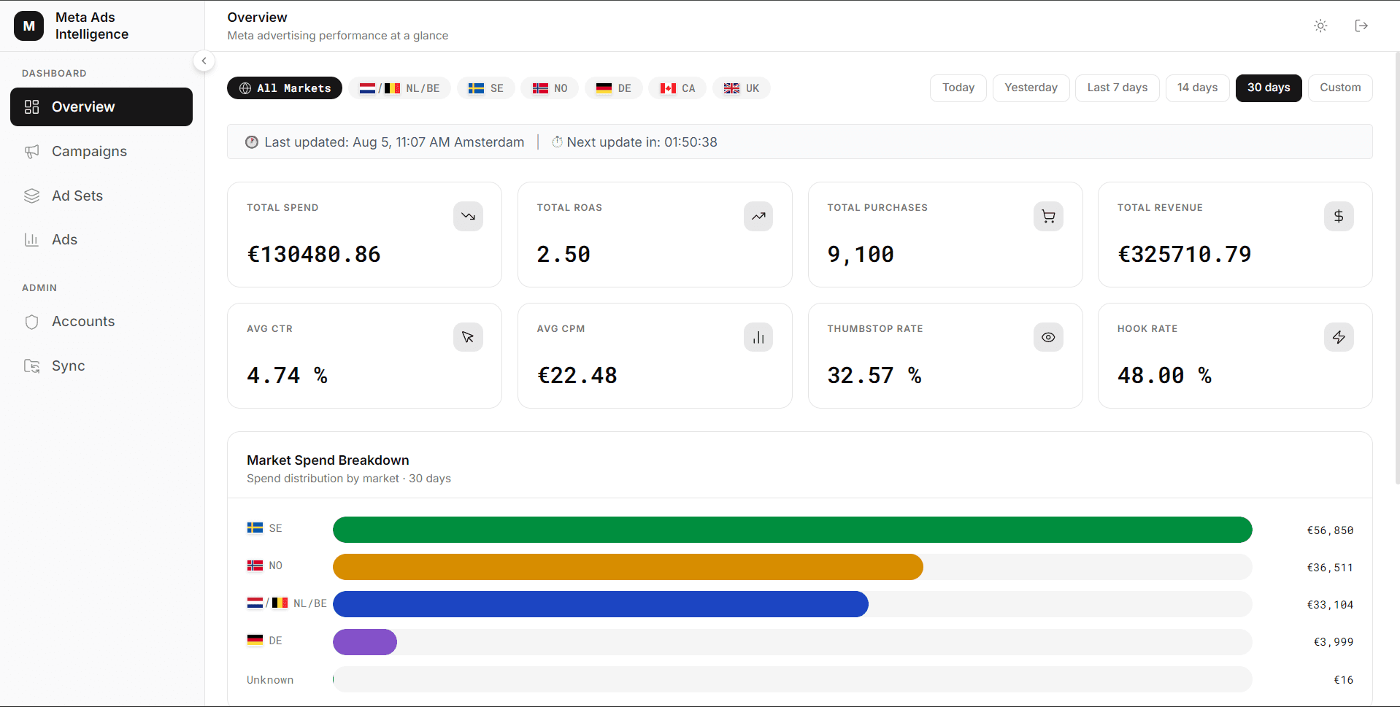Click the clock icon beside Last updated
This screenshot has height=707, width=1400.
point(252,142)
